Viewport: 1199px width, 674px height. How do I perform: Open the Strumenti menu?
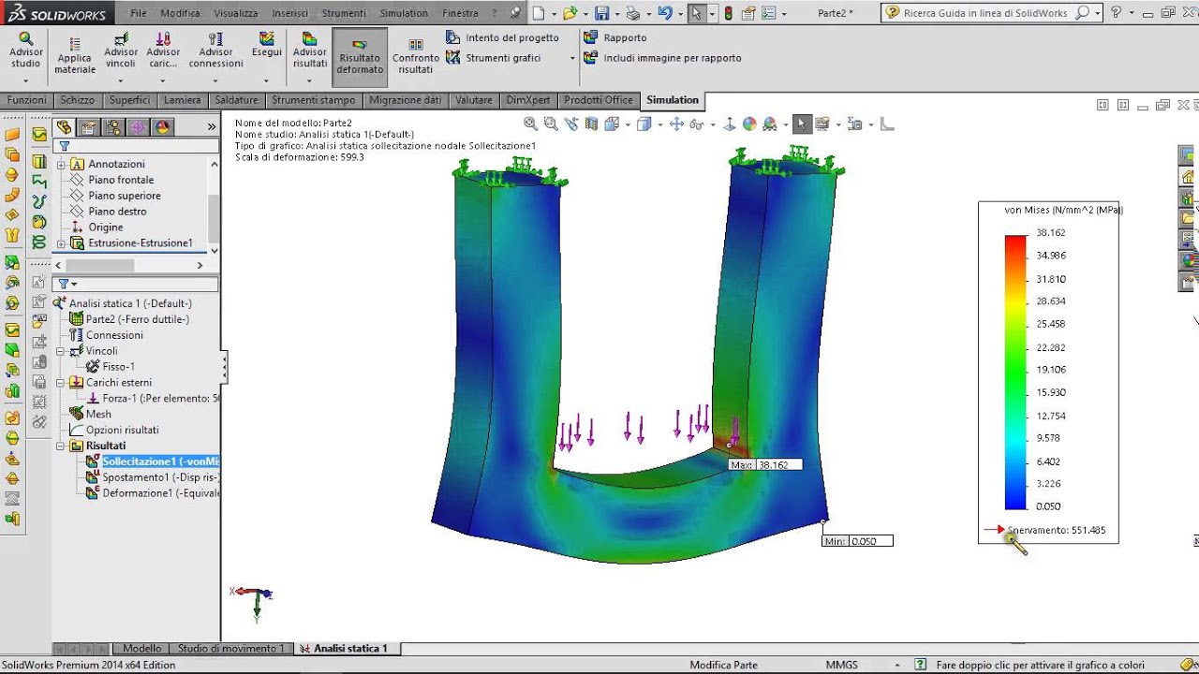coord(344,13)
